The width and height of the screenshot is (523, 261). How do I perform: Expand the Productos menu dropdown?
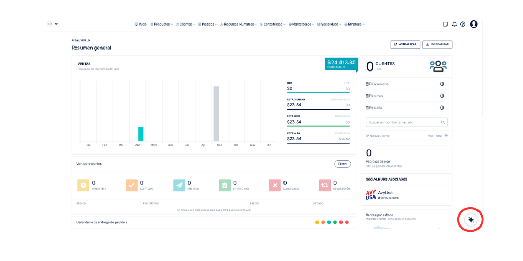tap(162, 24)
